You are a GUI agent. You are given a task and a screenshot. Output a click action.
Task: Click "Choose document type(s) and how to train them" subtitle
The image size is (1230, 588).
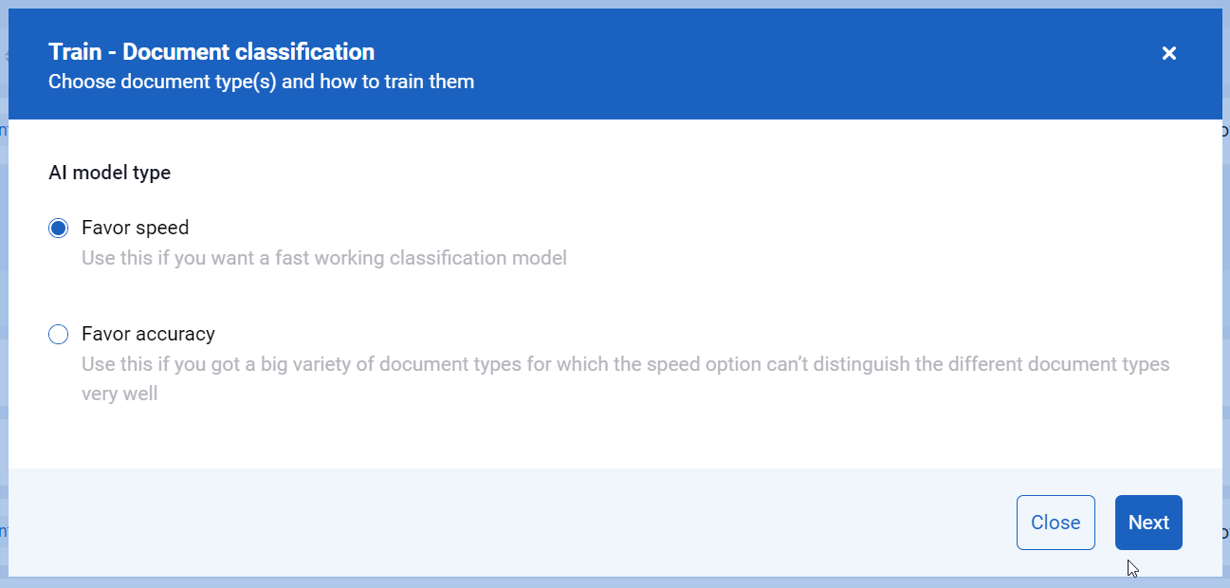tap(262, 82)
